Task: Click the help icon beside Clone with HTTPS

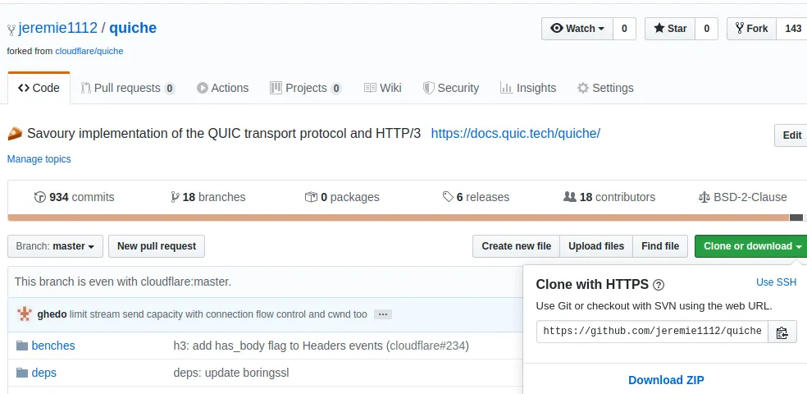Action: (658, 286)
